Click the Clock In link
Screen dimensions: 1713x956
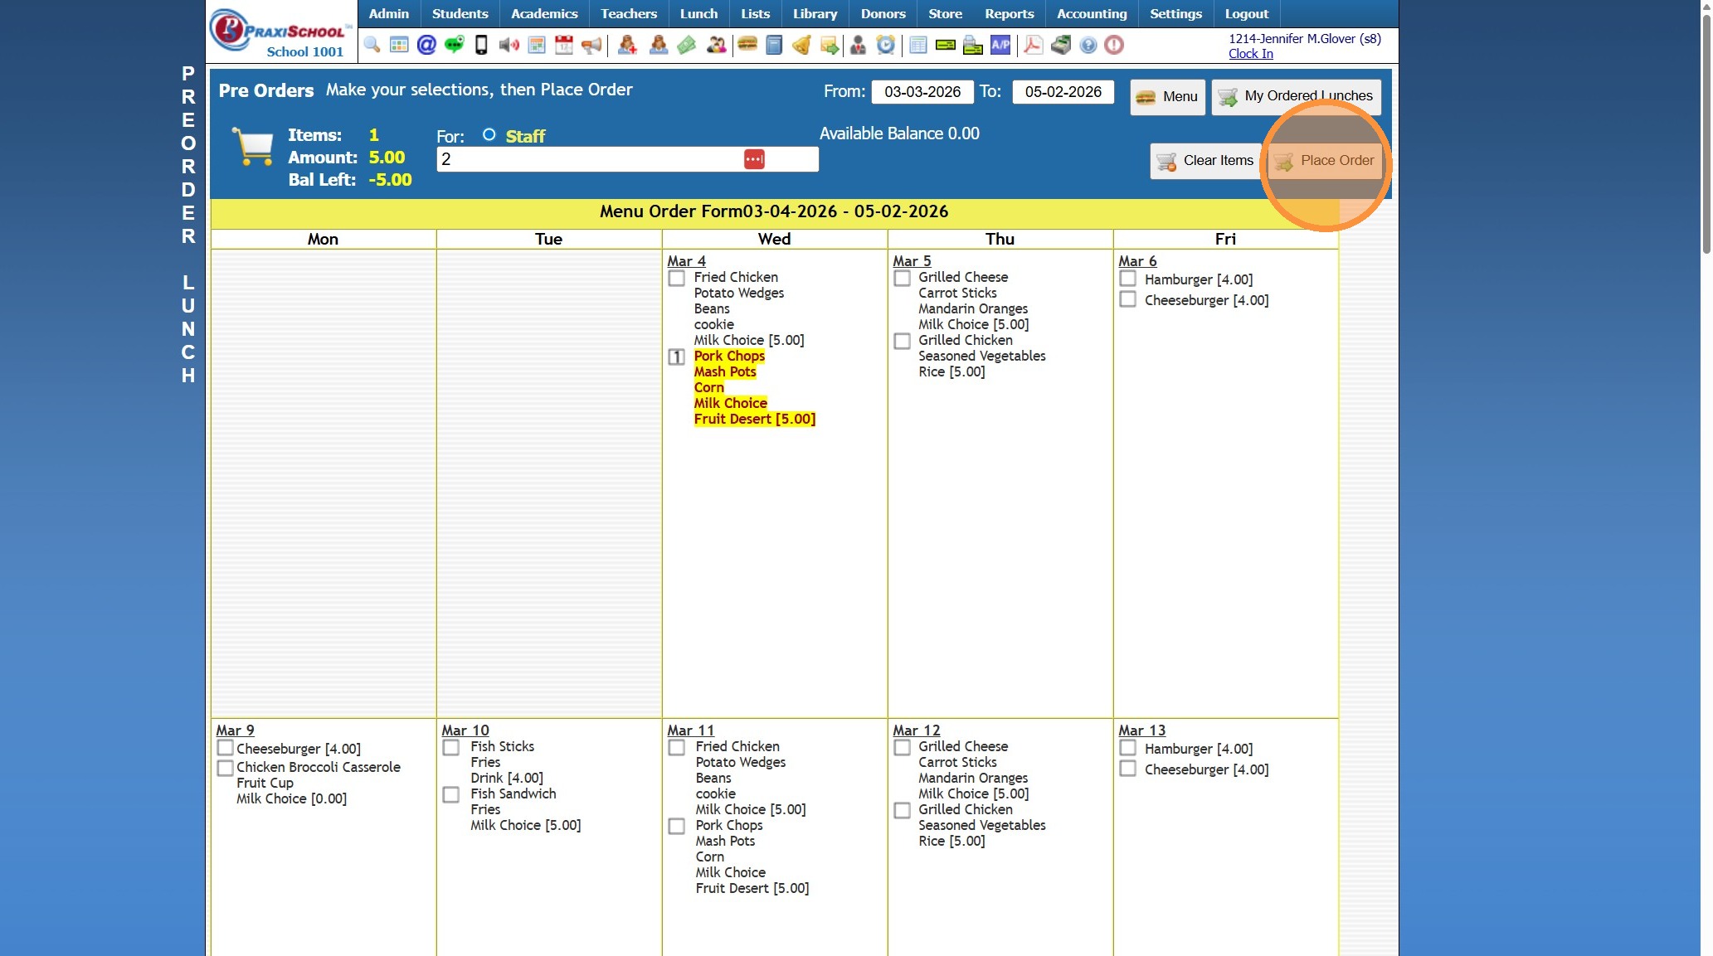point(1250,54)
